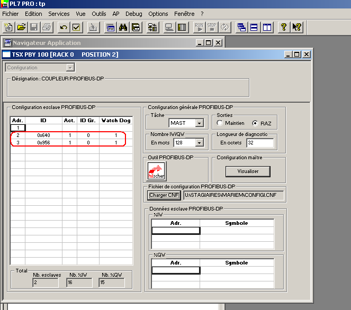Open the ? help menu
This screenshot has width=351, height=310.
pyautogui.click(x=202, y=14)
